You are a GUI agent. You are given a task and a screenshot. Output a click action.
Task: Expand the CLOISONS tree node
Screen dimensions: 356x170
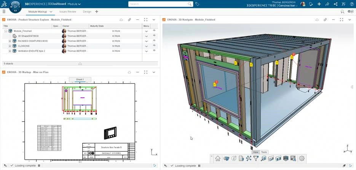point(10,46)
